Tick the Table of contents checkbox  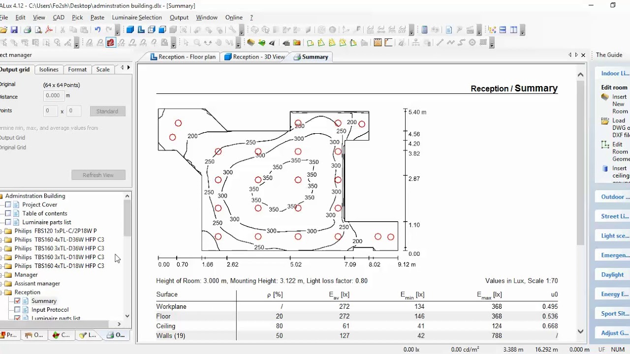(8, 213)
